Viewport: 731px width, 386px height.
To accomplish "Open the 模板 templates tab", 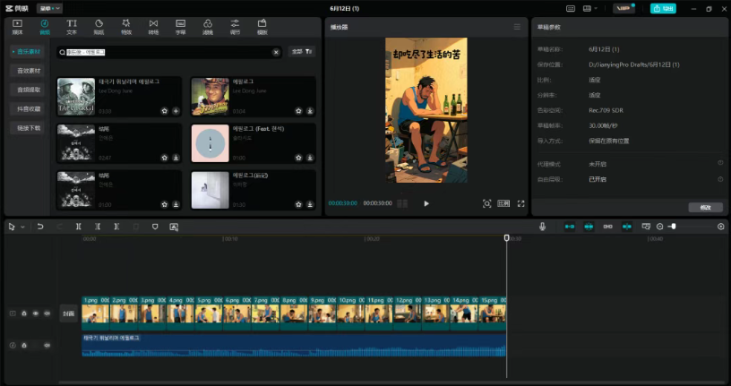I will click(x=262, y=27).
